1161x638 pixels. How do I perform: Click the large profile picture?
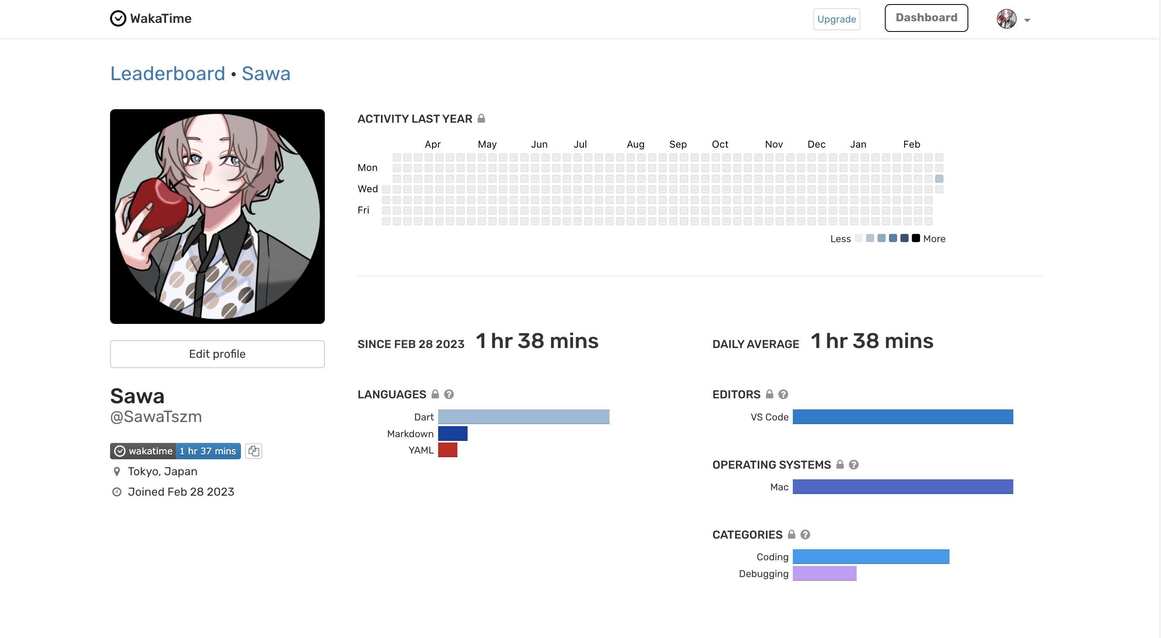coord(217,216)
